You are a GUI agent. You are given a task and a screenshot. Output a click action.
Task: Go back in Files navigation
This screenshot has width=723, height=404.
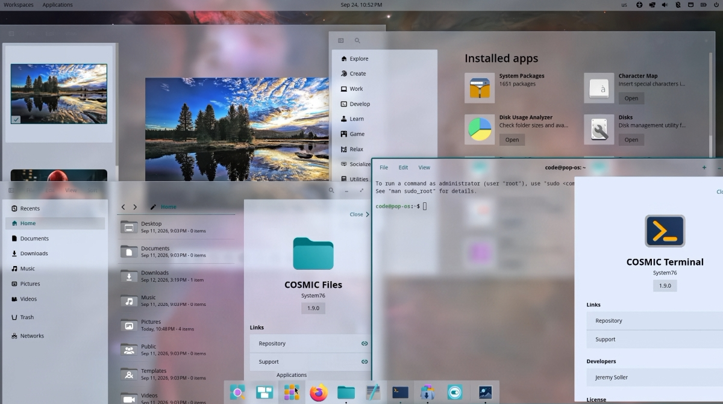point(123,207)
